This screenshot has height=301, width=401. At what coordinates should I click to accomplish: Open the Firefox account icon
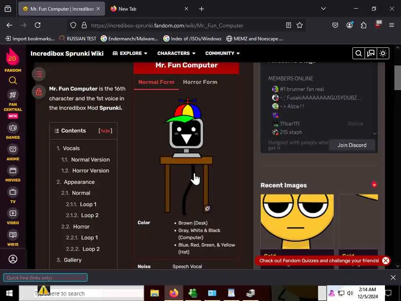[x=350, y=25]
